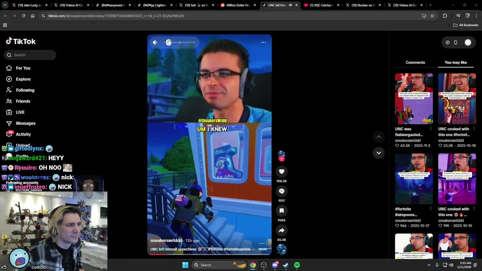Mute the TikTok video with the speaker icon
The image size is (482, 271).
[x=155, y=43]
